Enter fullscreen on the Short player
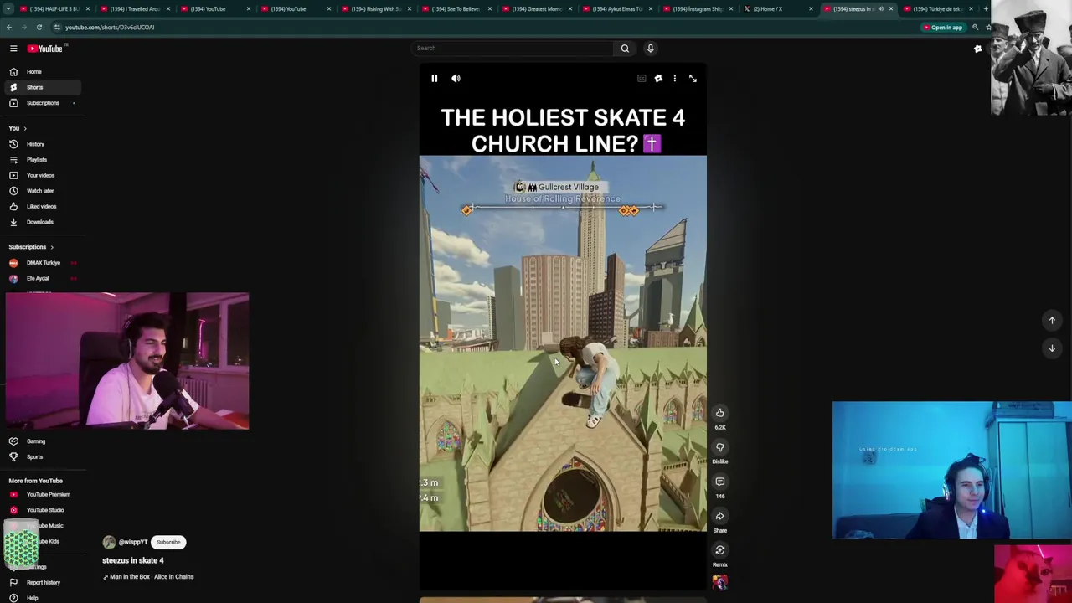Image resolution: width=1072 pixels, height=603 pixels. pyautogui.click(x=693, y=78)
